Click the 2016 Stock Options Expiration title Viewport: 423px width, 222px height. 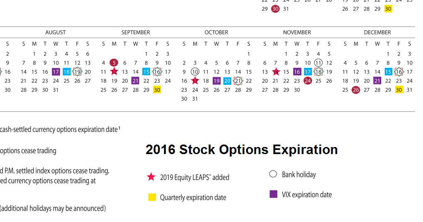click(241, 150)
